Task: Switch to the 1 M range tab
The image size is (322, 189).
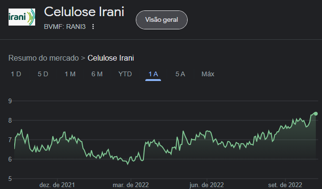Action: (70, 74)
